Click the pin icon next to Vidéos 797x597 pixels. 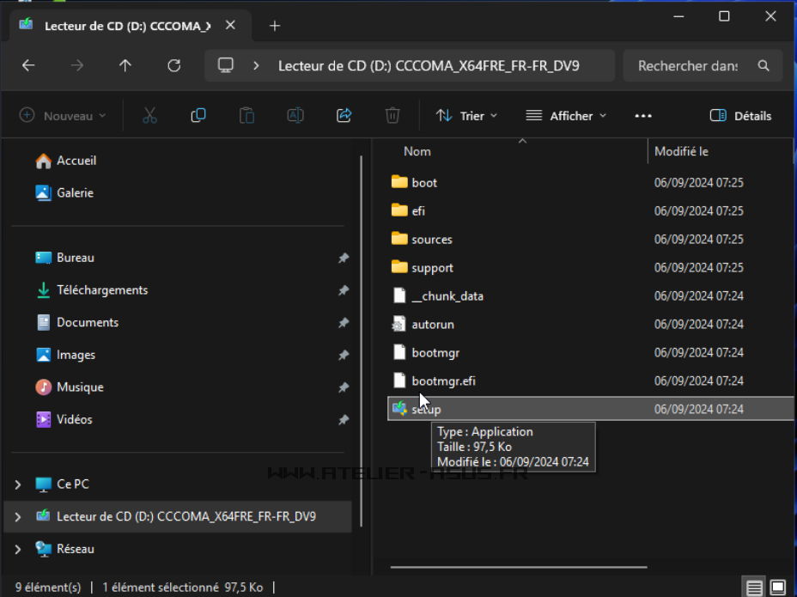tap(344, 419)
